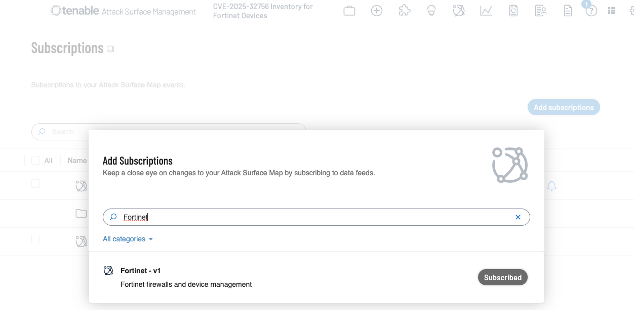Check the third subscription row checkbox
This screenshot has height=310, width=634.
click(x=35, y=239)
